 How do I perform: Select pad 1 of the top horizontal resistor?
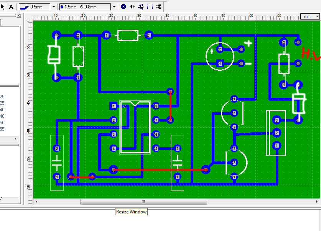[x=106, y=35]
